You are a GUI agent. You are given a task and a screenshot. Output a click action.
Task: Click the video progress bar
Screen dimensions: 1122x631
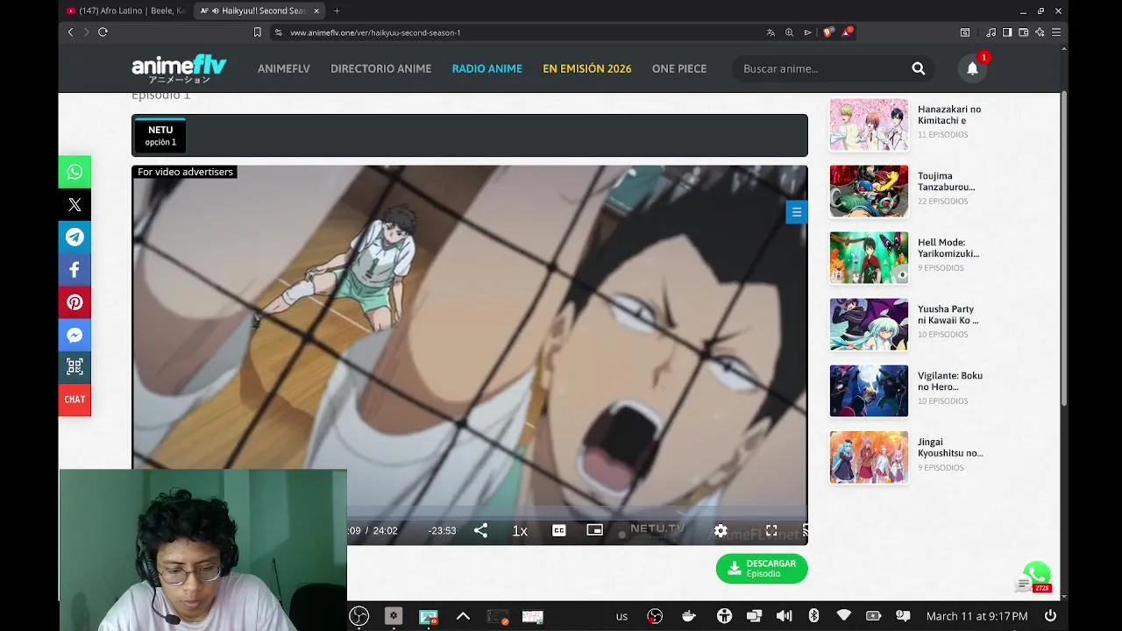pyautogui.click(x=577, y=511)
